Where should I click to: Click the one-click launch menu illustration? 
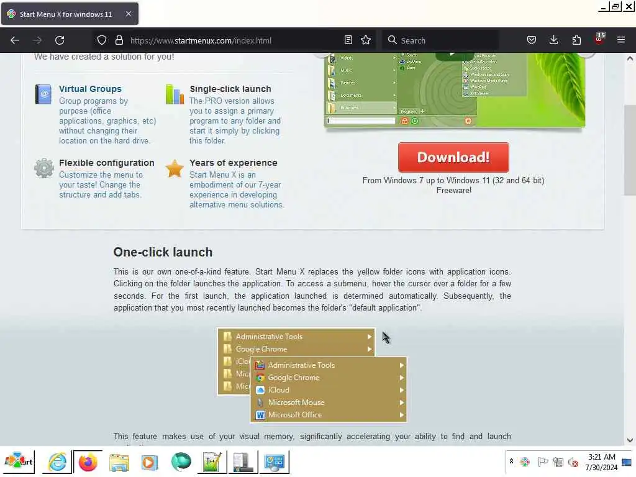312,375
